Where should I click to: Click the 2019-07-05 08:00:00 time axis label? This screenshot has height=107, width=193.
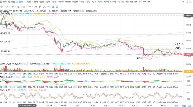pos(27,106)
